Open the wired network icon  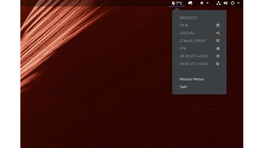(x=218, y=3)
